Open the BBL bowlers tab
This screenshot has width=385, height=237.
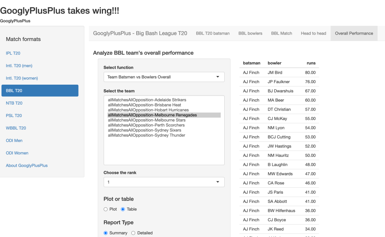tap(250, 33)
